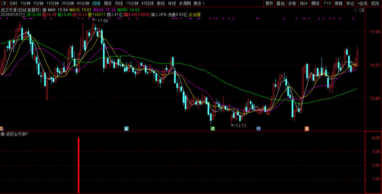Click the green '减' event marker
The width and height of the screenshot is (382, 194).
point(213,128)
